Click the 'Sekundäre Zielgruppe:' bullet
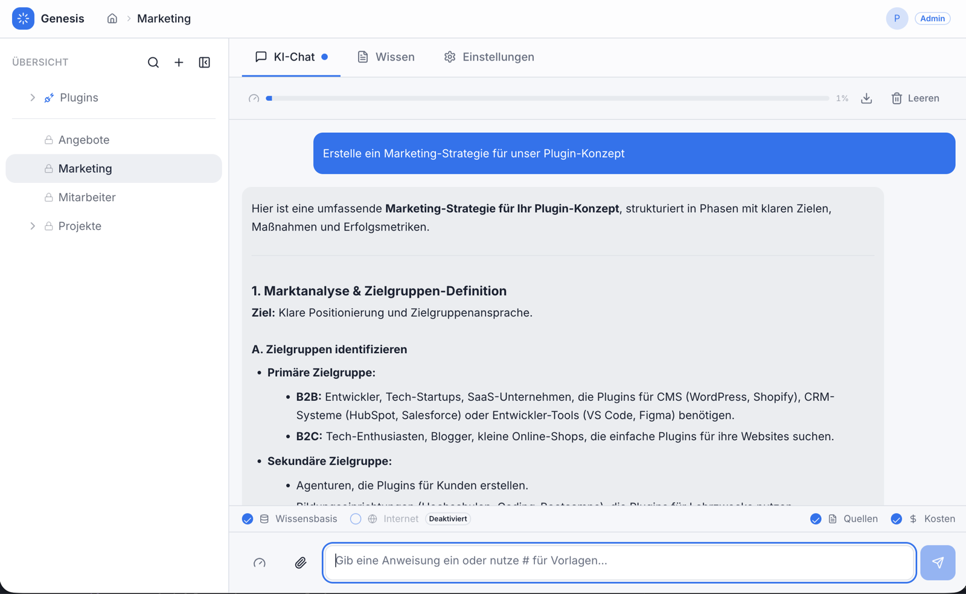 click(330, 461)
